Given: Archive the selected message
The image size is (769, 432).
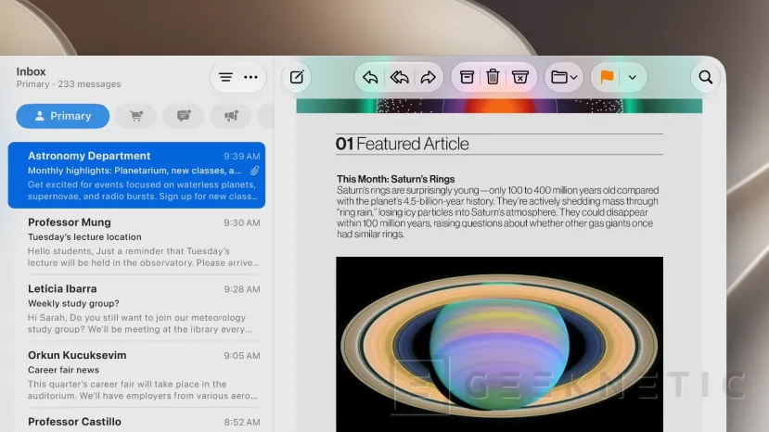Looking at the screenshot, I should coord(467,77).
